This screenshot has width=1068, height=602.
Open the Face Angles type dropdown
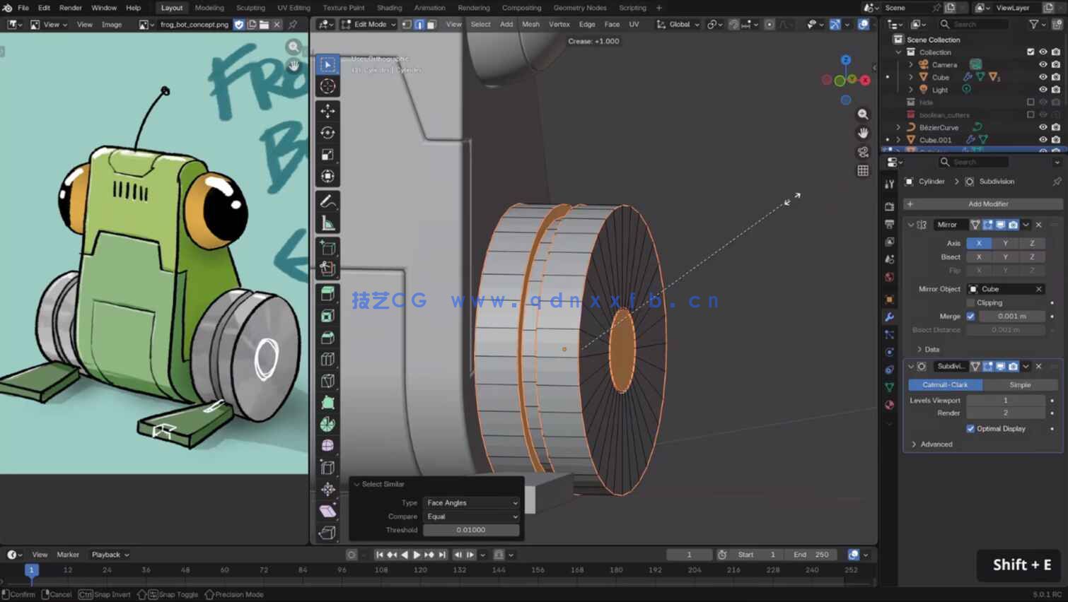coord(471,502)
